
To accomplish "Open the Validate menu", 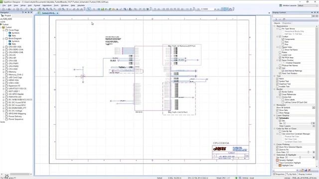I will pyautogui.click(x=81, y=5).
